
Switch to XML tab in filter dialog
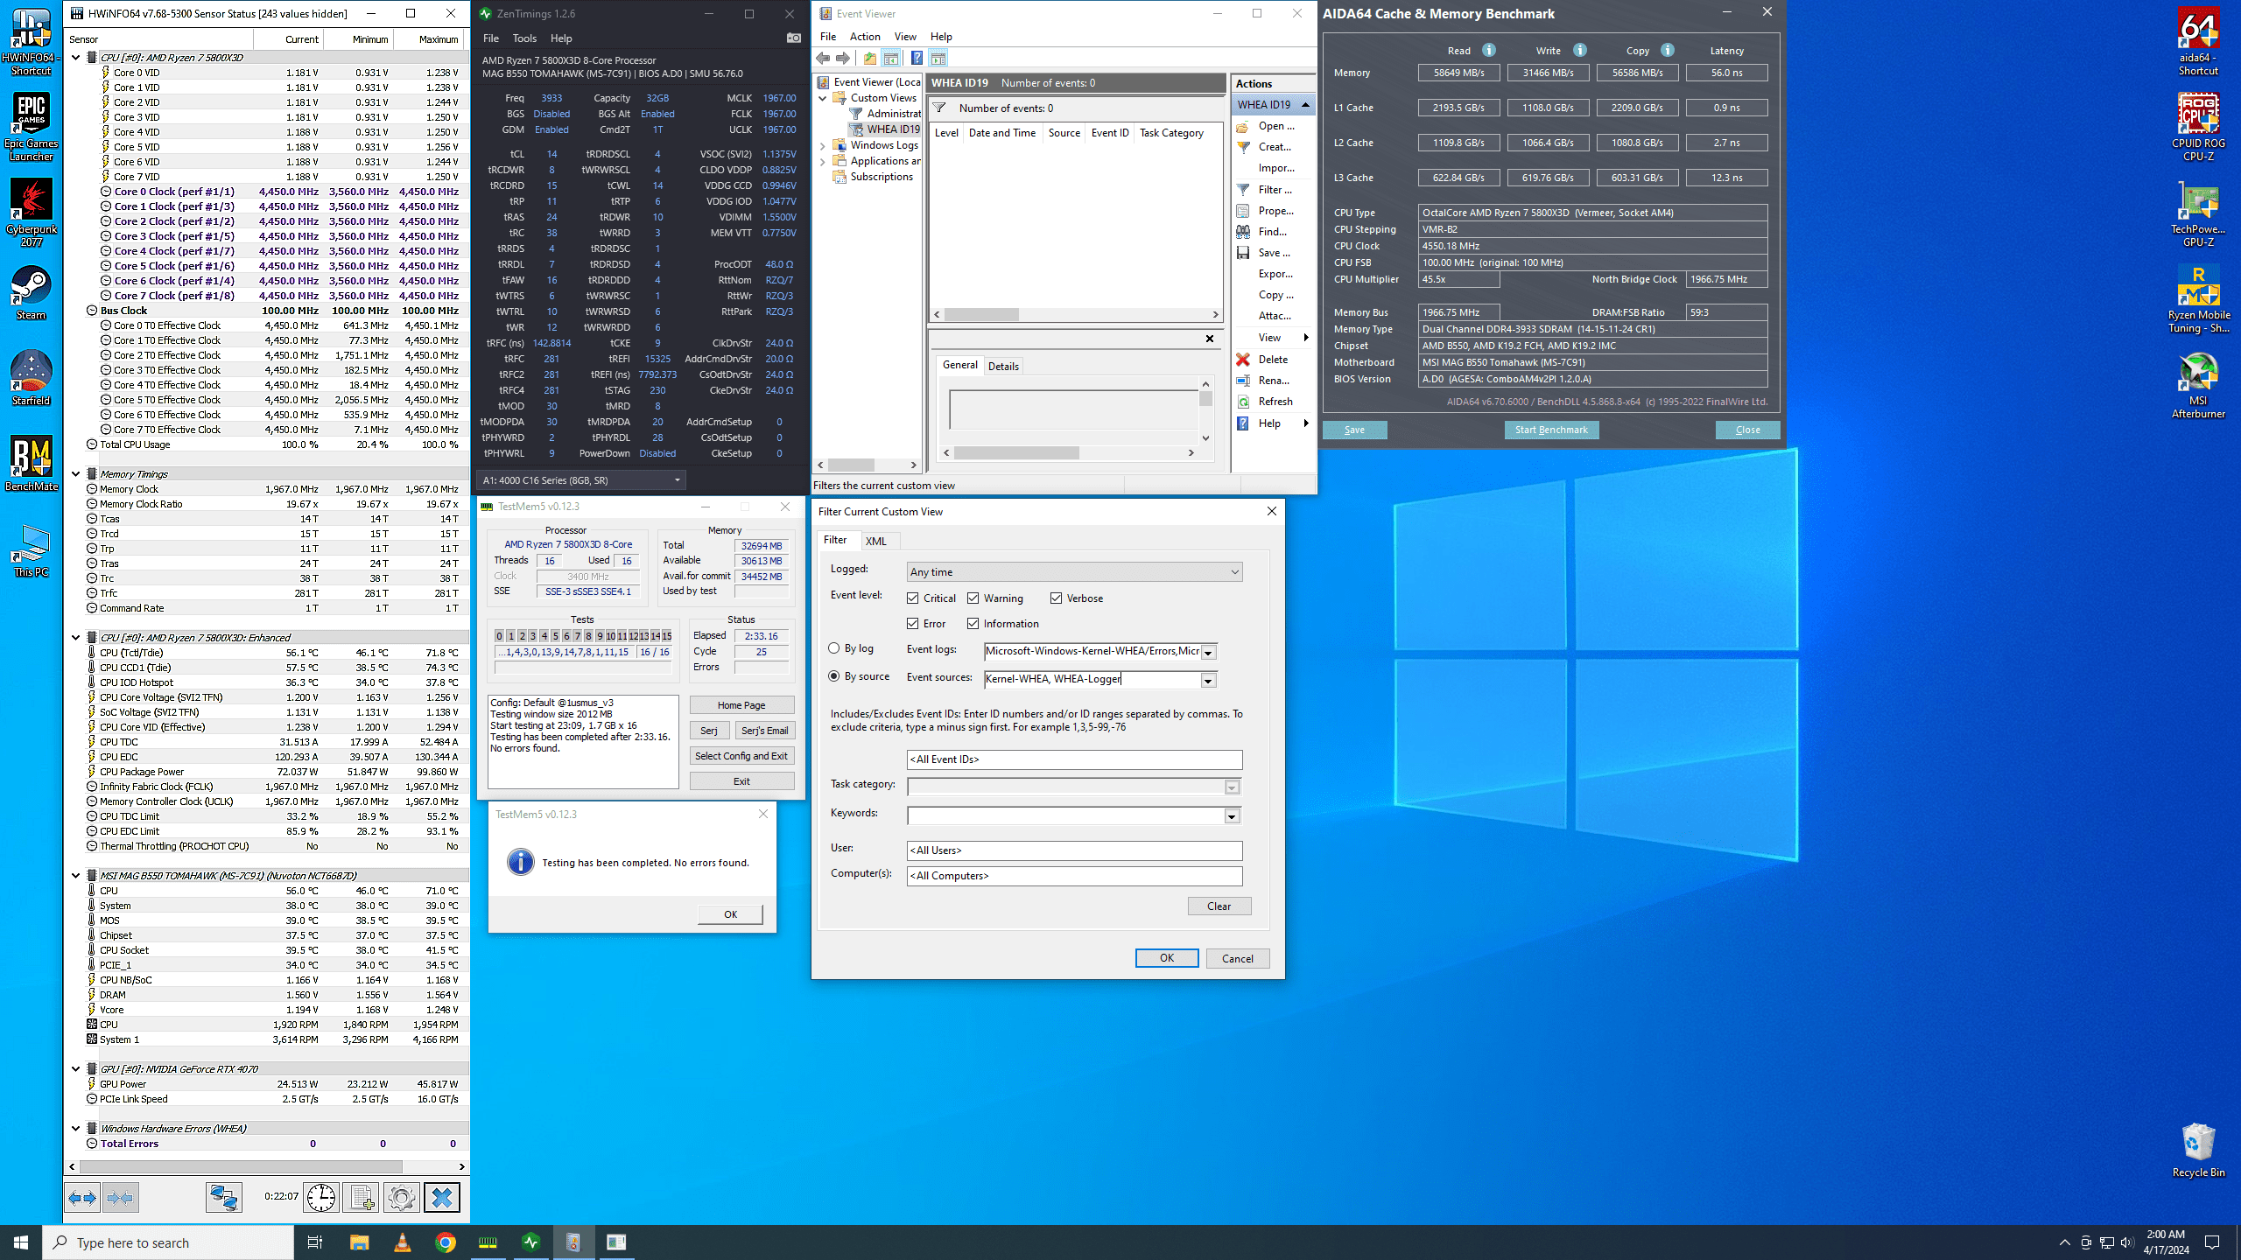876,542
